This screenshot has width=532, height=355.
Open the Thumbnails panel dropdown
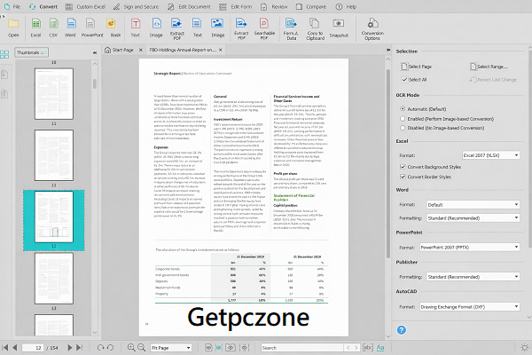point(31,52)
